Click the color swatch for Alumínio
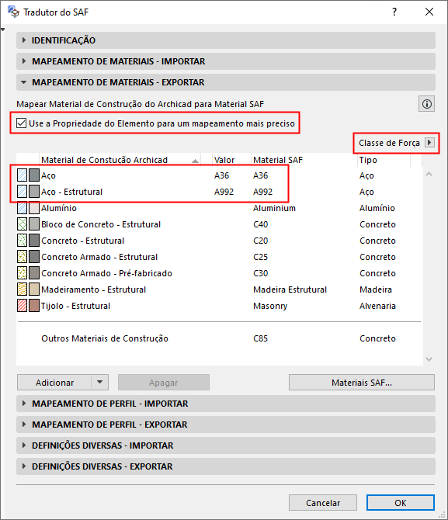The width and height of the screenshot is (448, 520). [x=34, y=207]
